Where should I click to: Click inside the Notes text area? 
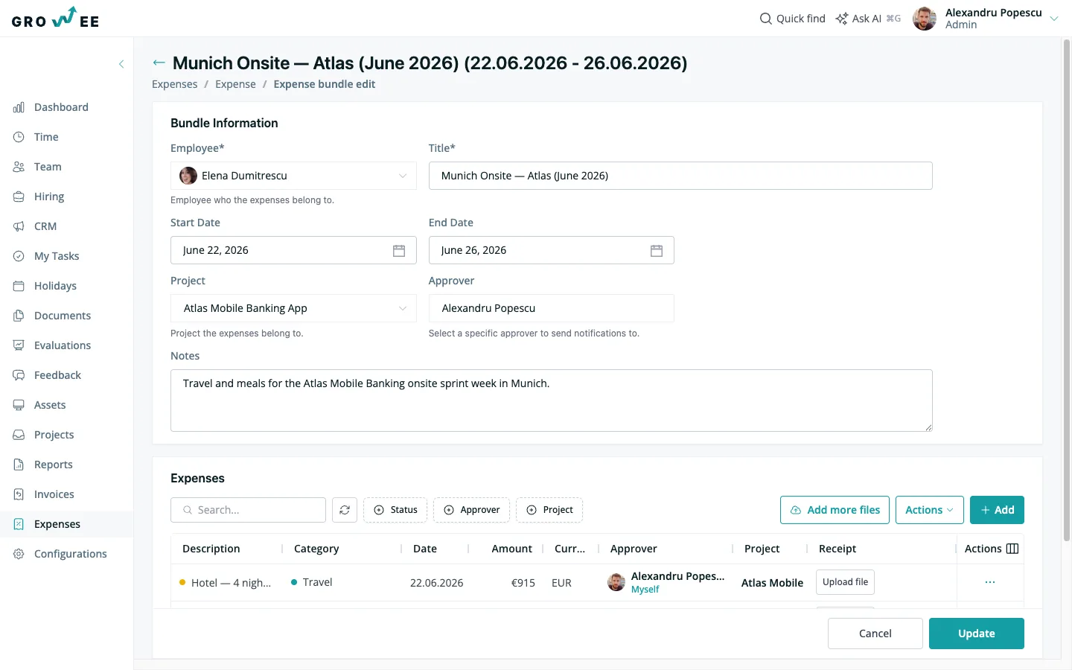[552, 401]
